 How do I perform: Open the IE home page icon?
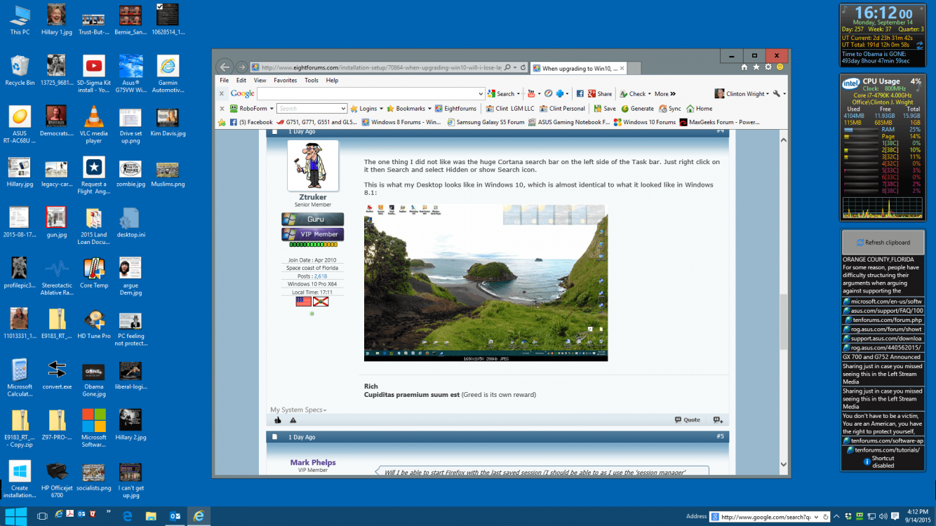[744, 67]
